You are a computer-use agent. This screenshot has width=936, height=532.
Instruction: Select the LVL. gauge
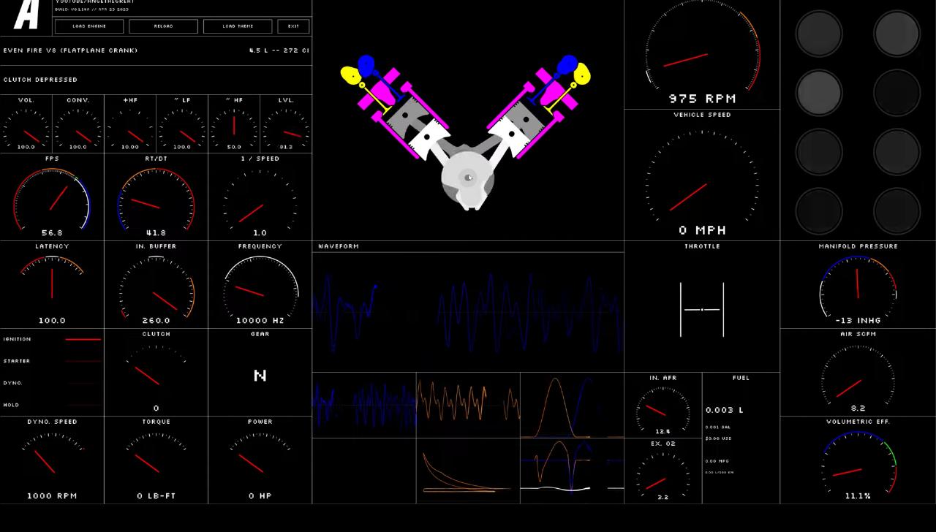click(286, 123)
